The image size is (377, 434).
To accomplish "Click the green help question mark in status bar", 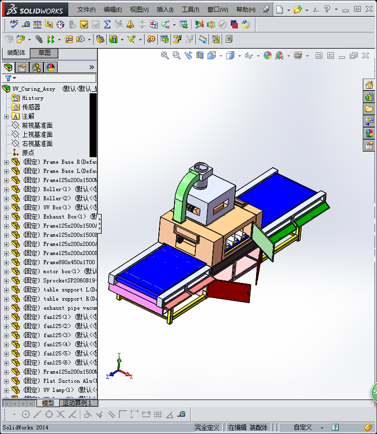I will (336, 427).
